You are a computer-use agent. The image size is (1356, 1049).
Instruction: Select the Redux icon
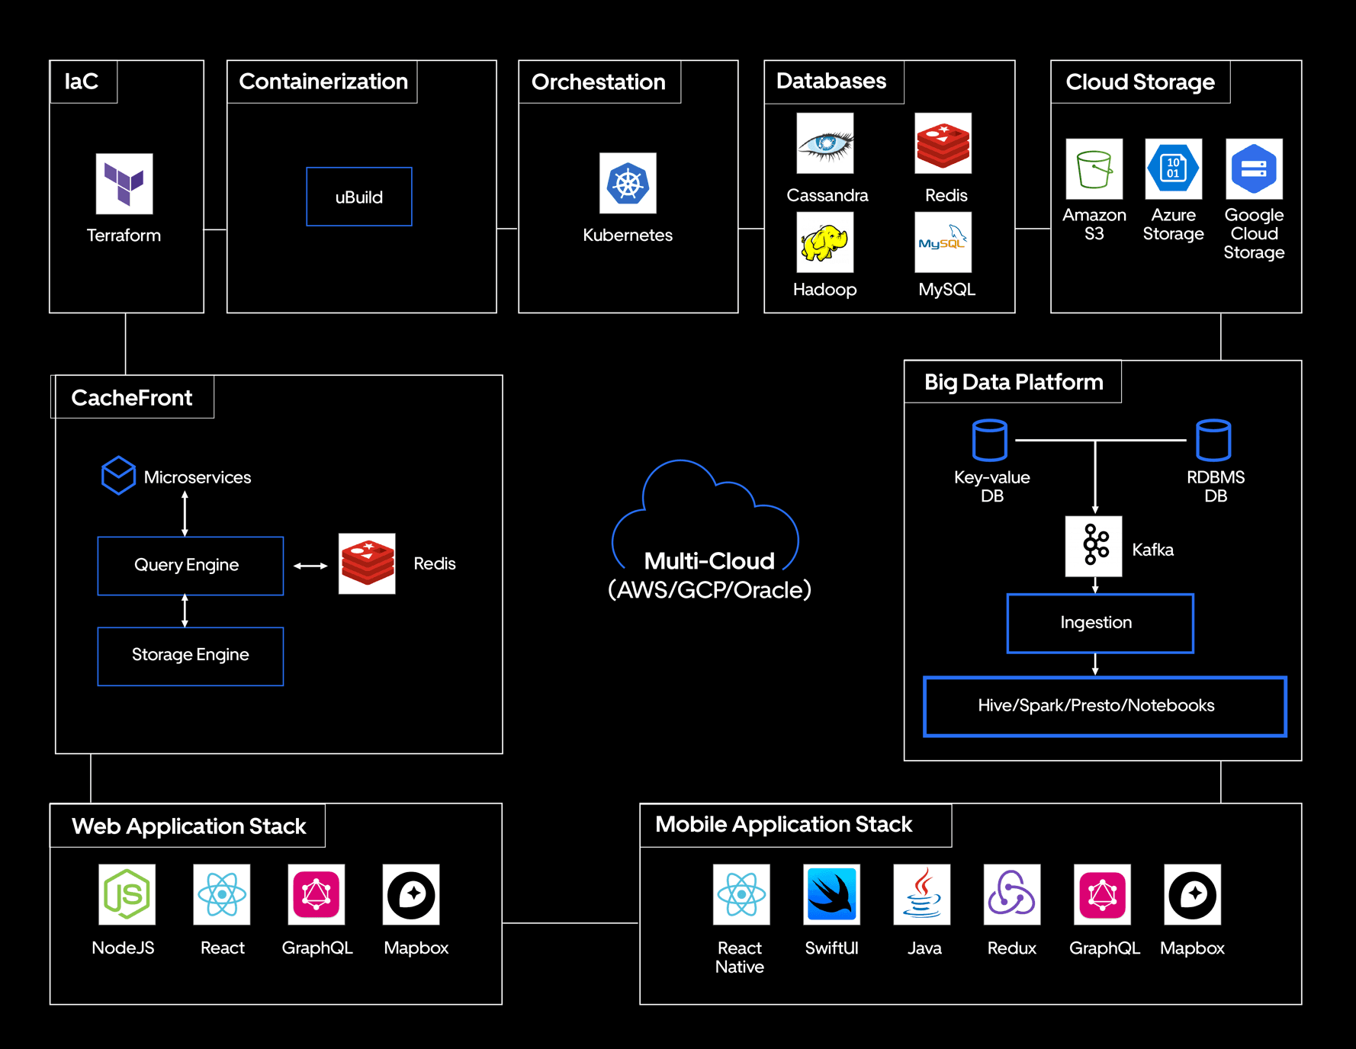click(x=1012, y=894)
